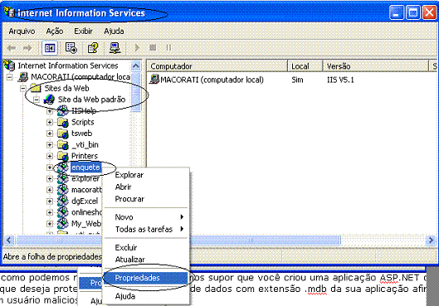
Task: Collapse the Sites da Web node
Action: (23, 89)
